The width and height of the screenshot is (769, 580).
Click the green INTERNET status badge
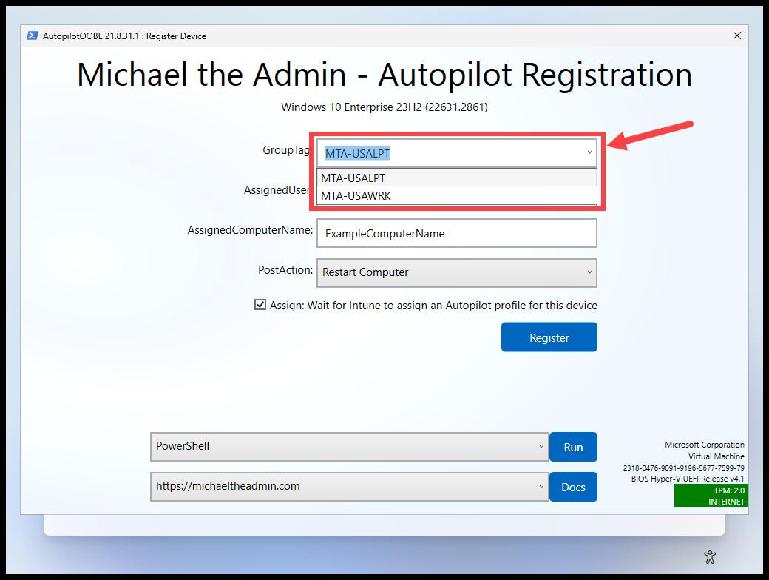[x=728, y=501]
